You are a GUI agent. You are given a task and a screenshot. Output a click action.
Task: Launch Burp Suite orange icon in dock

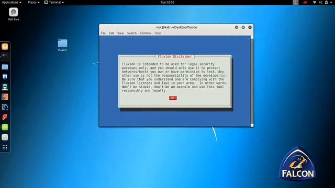(x=5, y=97)
